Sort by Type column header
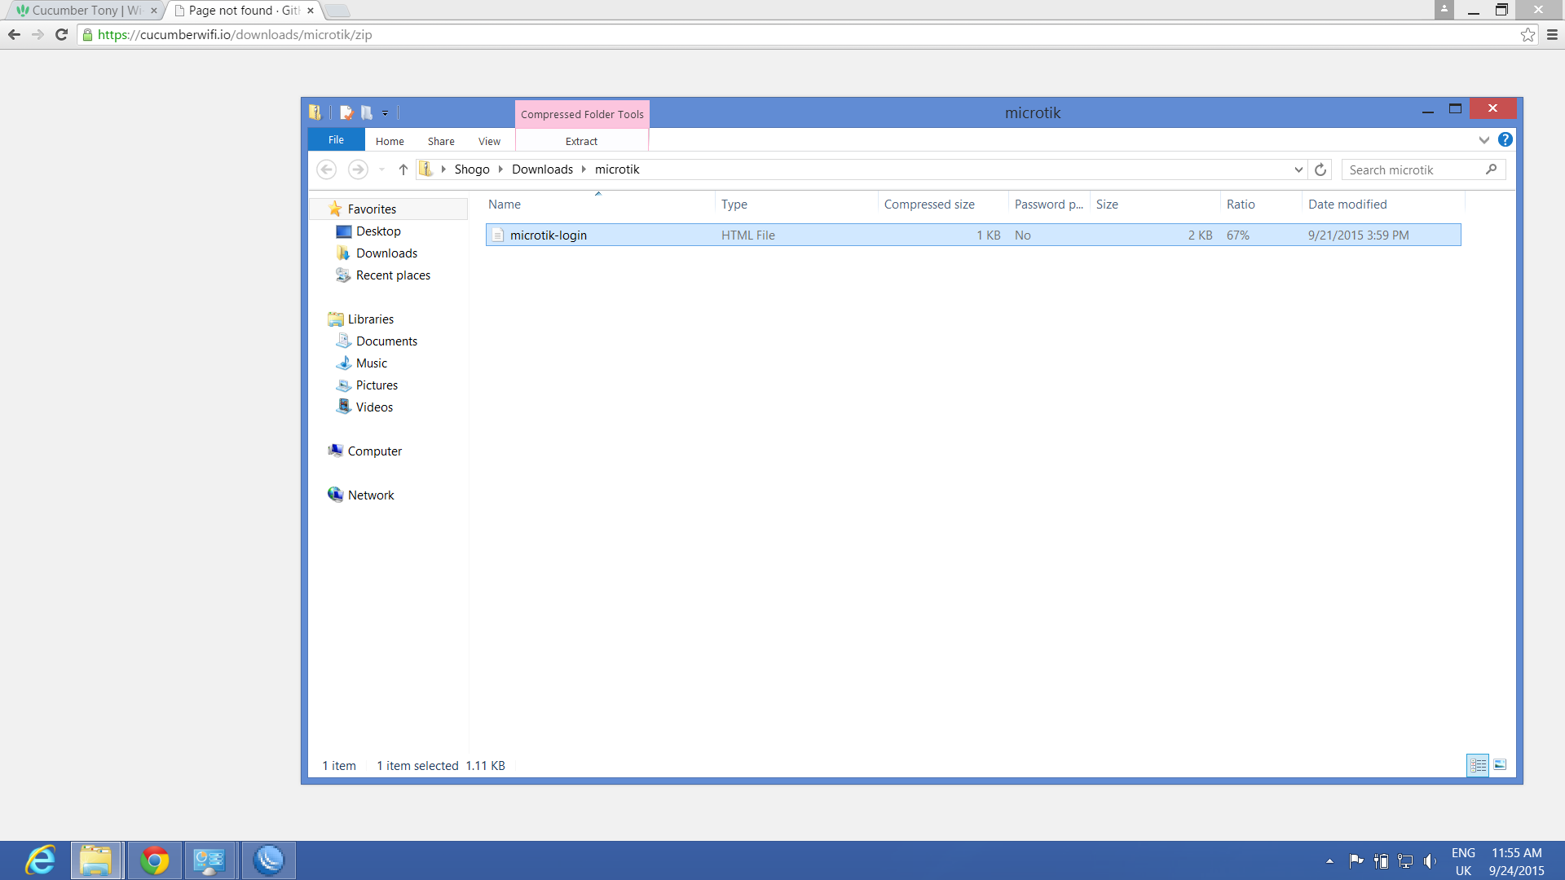Viewport: 1565px width, 880px height. (x=797, y=205)
